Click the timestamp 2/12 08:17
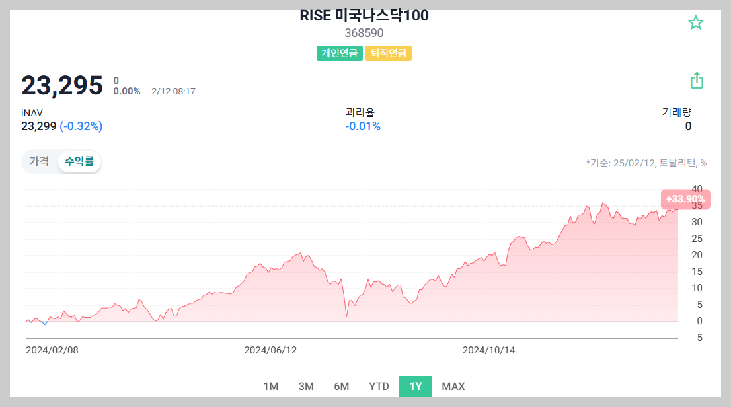 tap(173, 91)
